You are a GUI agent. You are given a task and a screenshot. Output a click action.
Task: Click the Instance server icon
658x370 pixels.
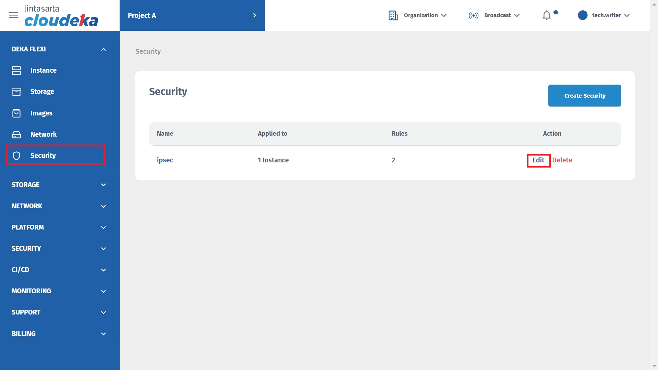tap(16, 70)
